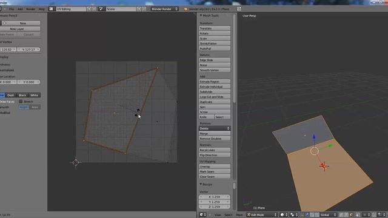Open the Scene selector field
The height and width of the screenshot is (218, 388).
121,9
